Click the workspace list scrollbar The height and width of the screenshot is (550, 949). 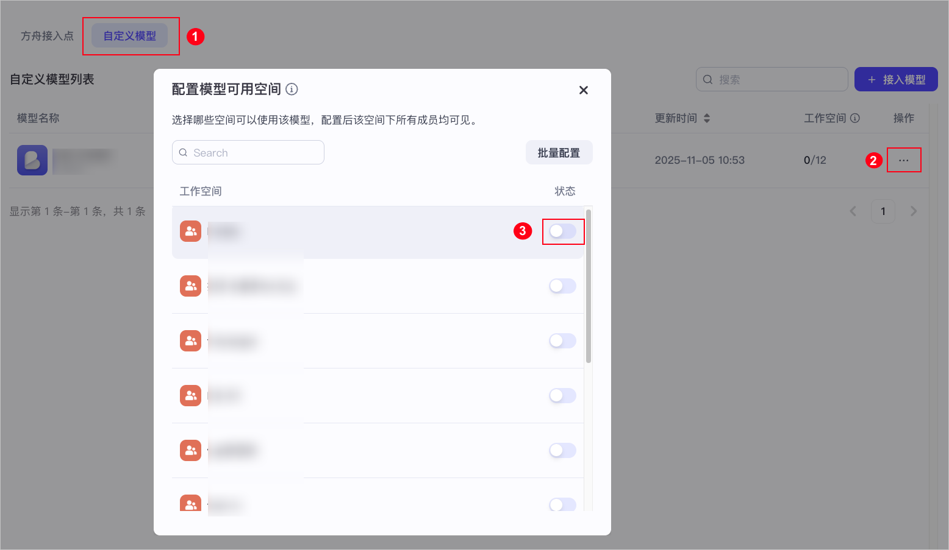coord(589,286)
